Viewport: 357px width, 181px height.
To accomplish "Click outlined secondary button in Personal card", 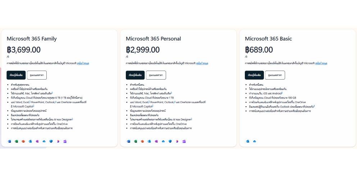I will [x=156, y=75].
